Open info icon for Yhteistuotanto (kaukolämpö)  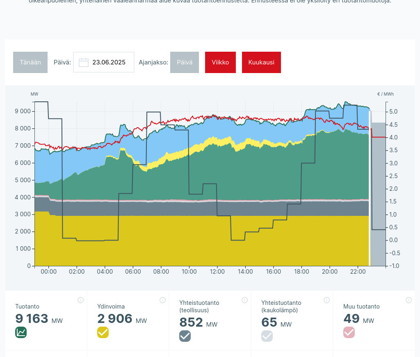pos(326,300)
